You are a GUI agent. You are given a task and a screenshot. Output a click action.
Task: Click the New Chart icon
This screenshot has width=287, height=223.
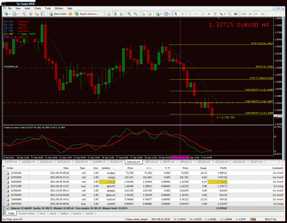point(6,14)
